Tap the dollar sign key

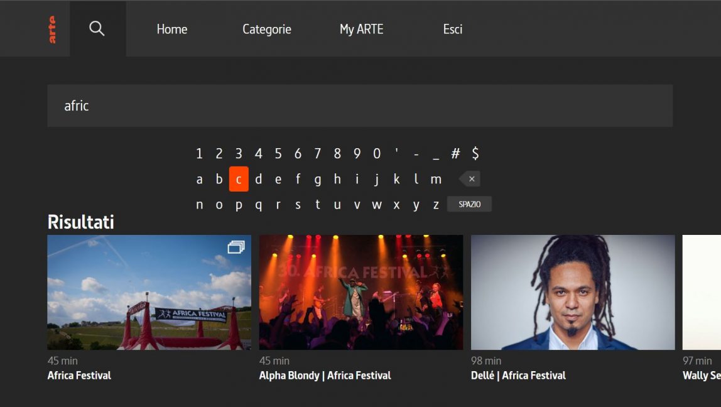pos(475,153)
